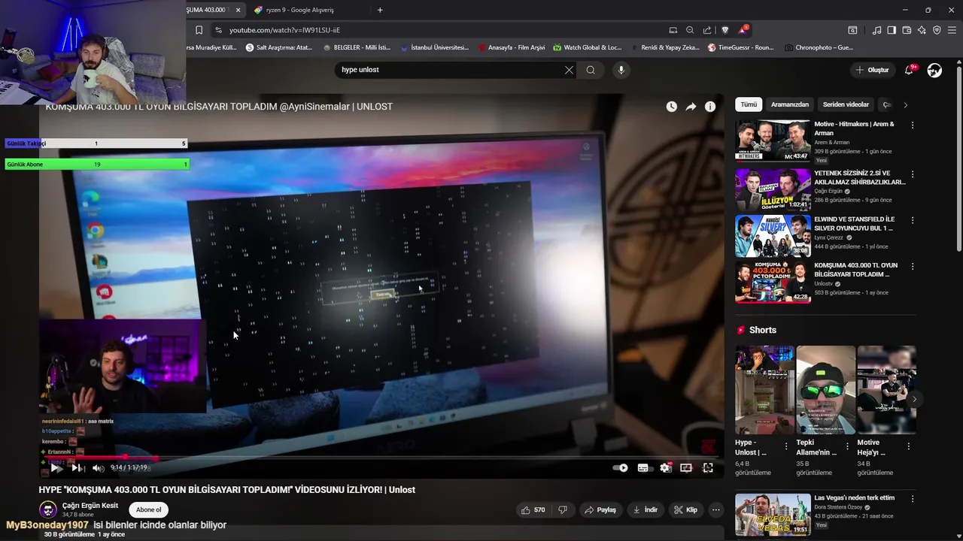
Task: Open Motive - Hitmakers video thumbnail
Action: tap(773, 141)
